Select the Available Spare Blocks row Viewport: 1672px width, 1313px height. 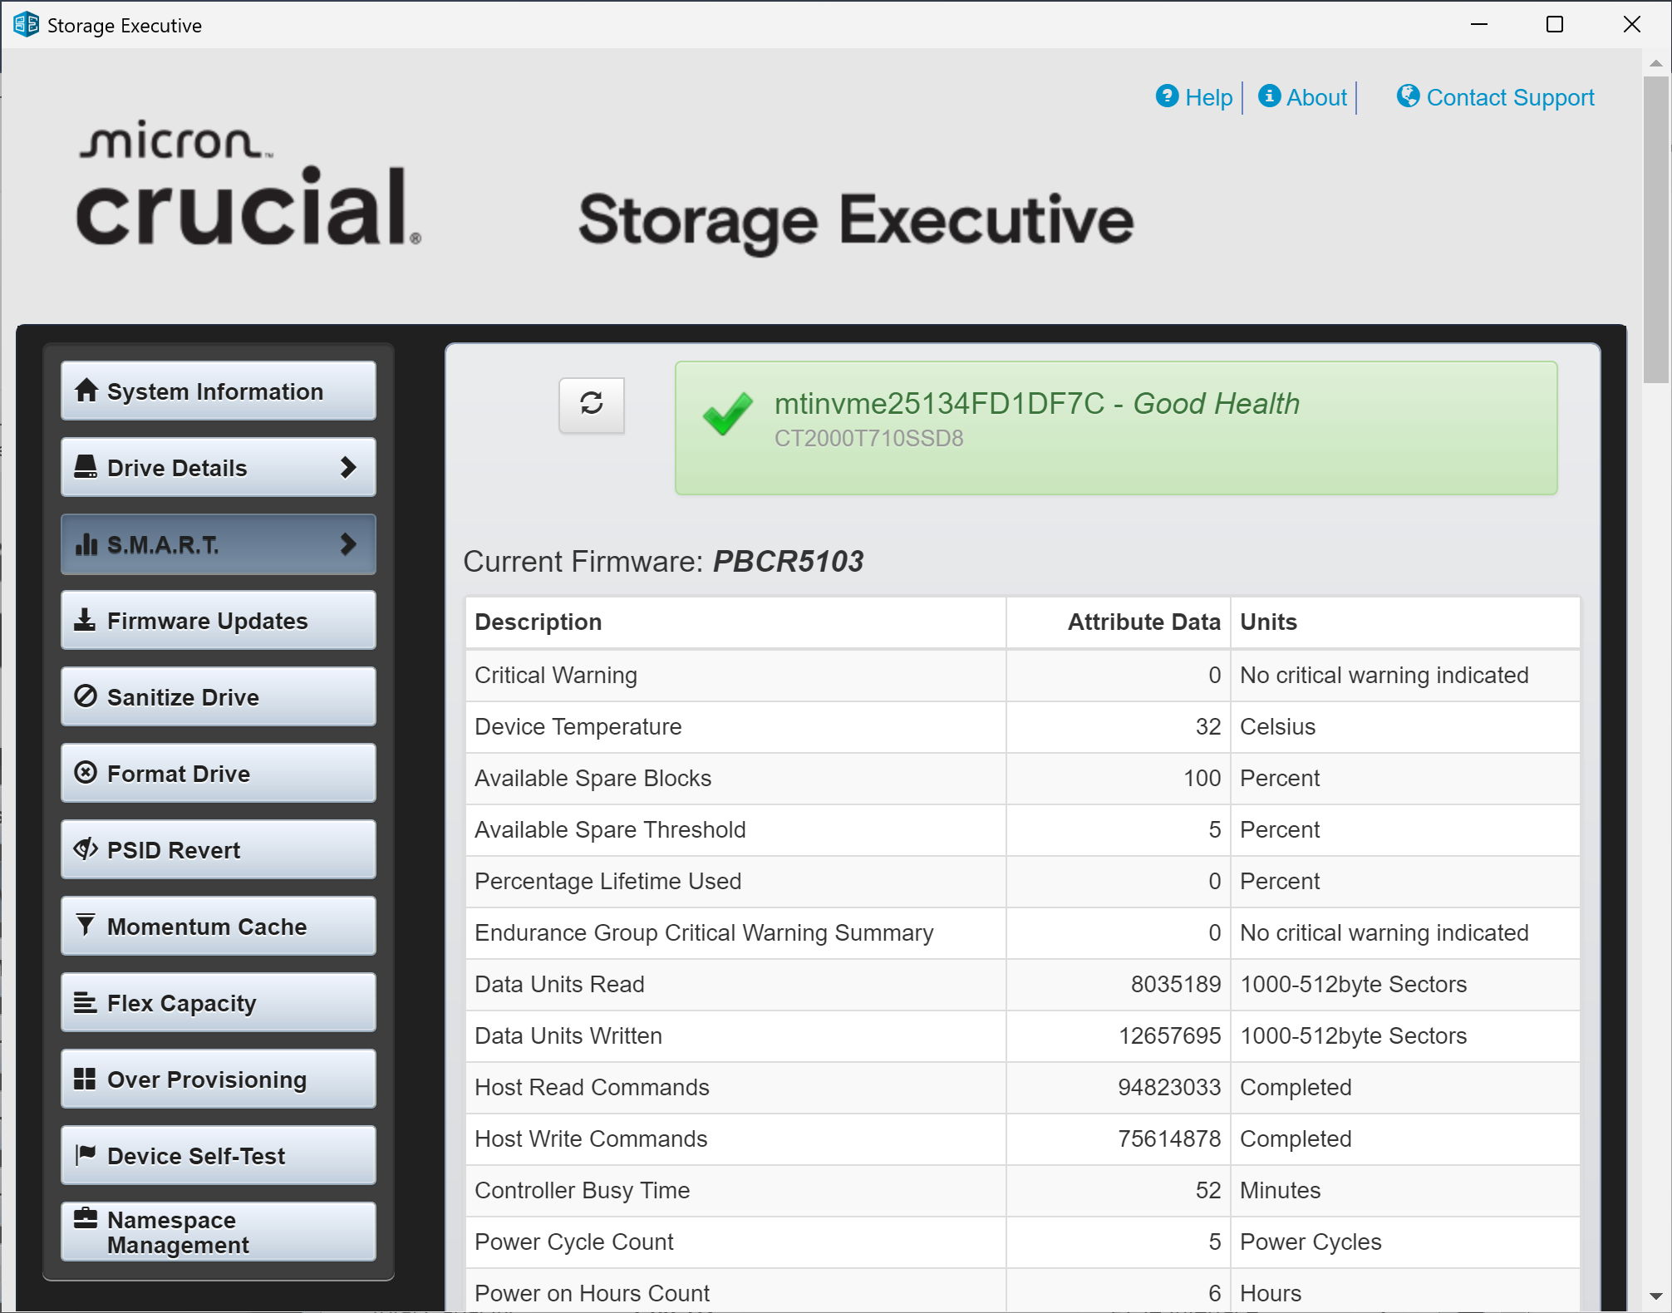(x=1022, y=778)
